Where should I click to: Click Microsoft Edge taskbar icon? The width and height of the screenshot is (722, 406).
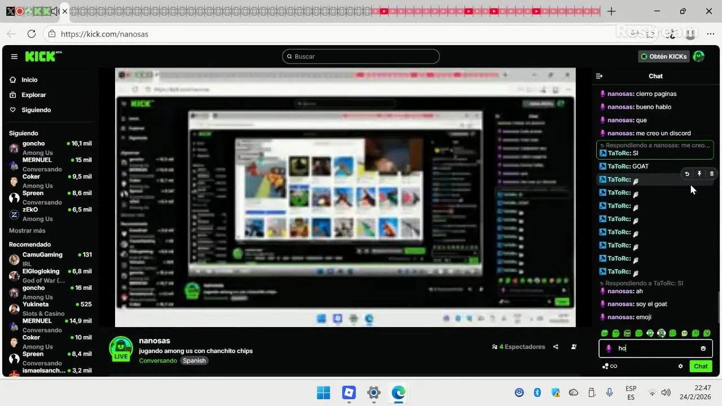click(399, 392)
